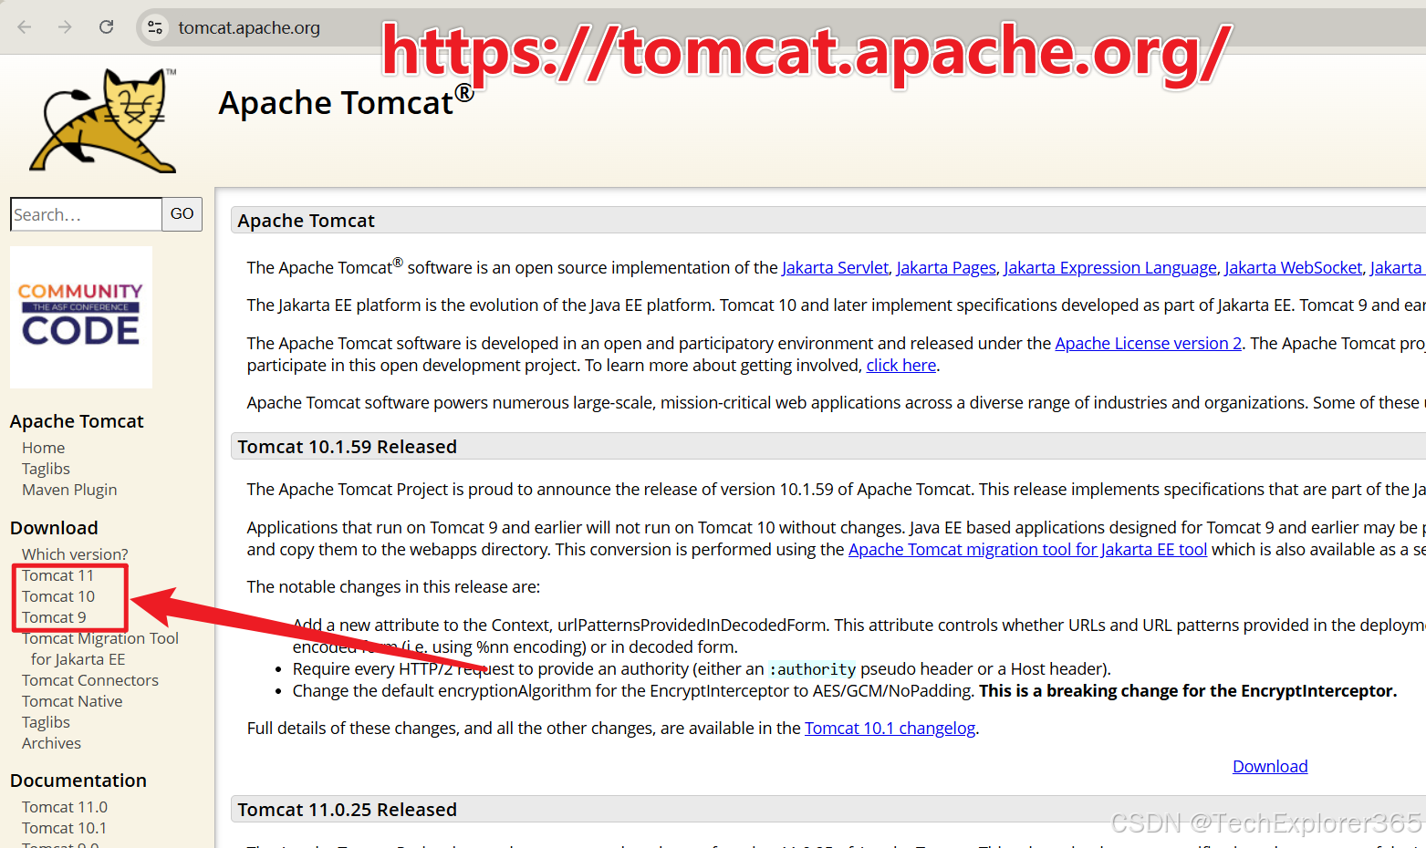Open the Tomcat Native link
Viewport: 1426px width, 848px height.
click(x=72, y=701)
